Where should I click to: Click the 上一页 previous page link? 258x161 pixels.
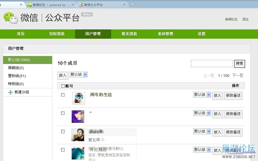click(x=208, y=76)
